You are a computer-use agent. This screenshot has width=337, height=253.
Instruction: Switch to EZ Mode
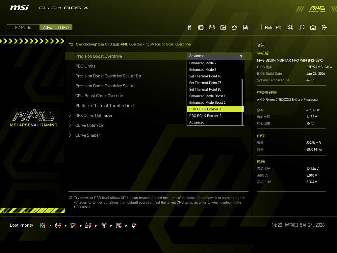[x=23, y=28]
